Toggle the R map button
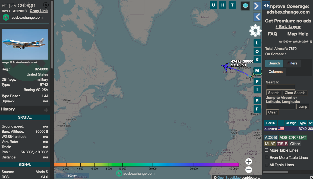This screenshot has width=313, height=179. (257, 100)
